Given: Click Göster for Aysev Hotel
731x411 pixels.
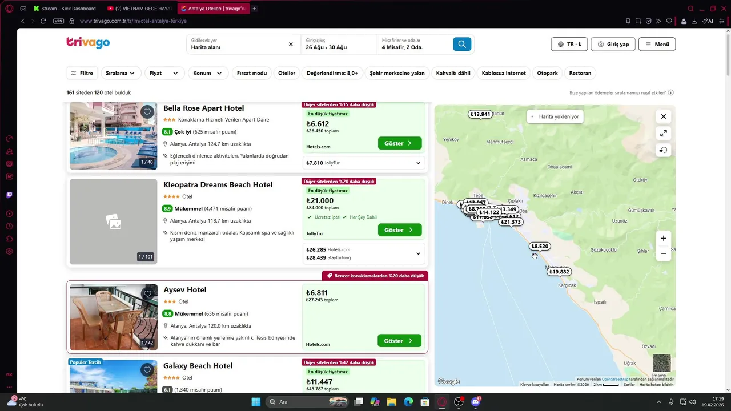Looking at the screenshot, I should pyautogui.click(x=399, y=341).
